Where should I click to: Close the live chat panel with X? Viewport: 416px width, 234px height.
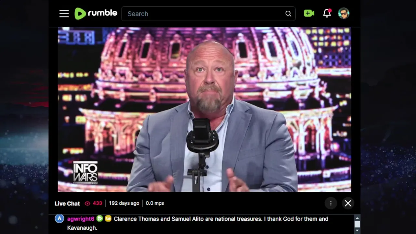pyautogui.click(x=348, y=203)
